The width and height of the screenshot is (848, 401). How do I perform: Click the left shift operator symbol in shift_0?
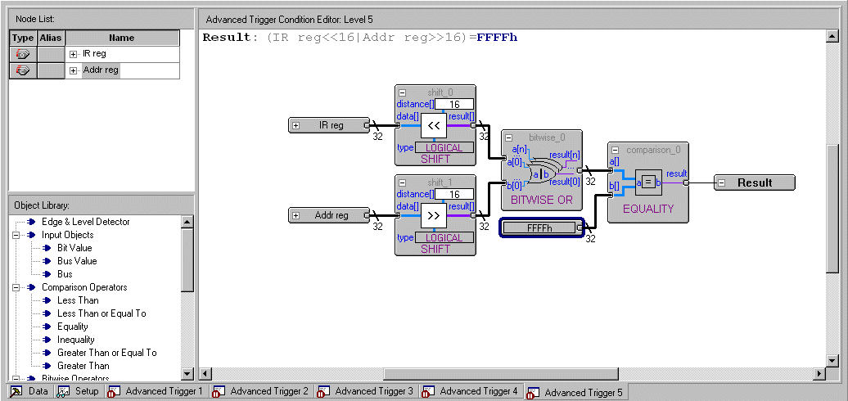pos(433,126)
